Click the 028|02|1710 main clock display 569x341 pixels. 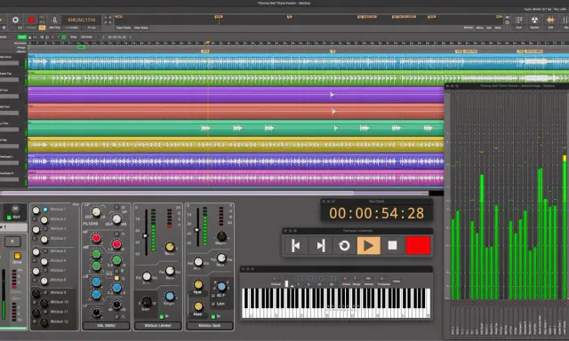pos(81,20)
